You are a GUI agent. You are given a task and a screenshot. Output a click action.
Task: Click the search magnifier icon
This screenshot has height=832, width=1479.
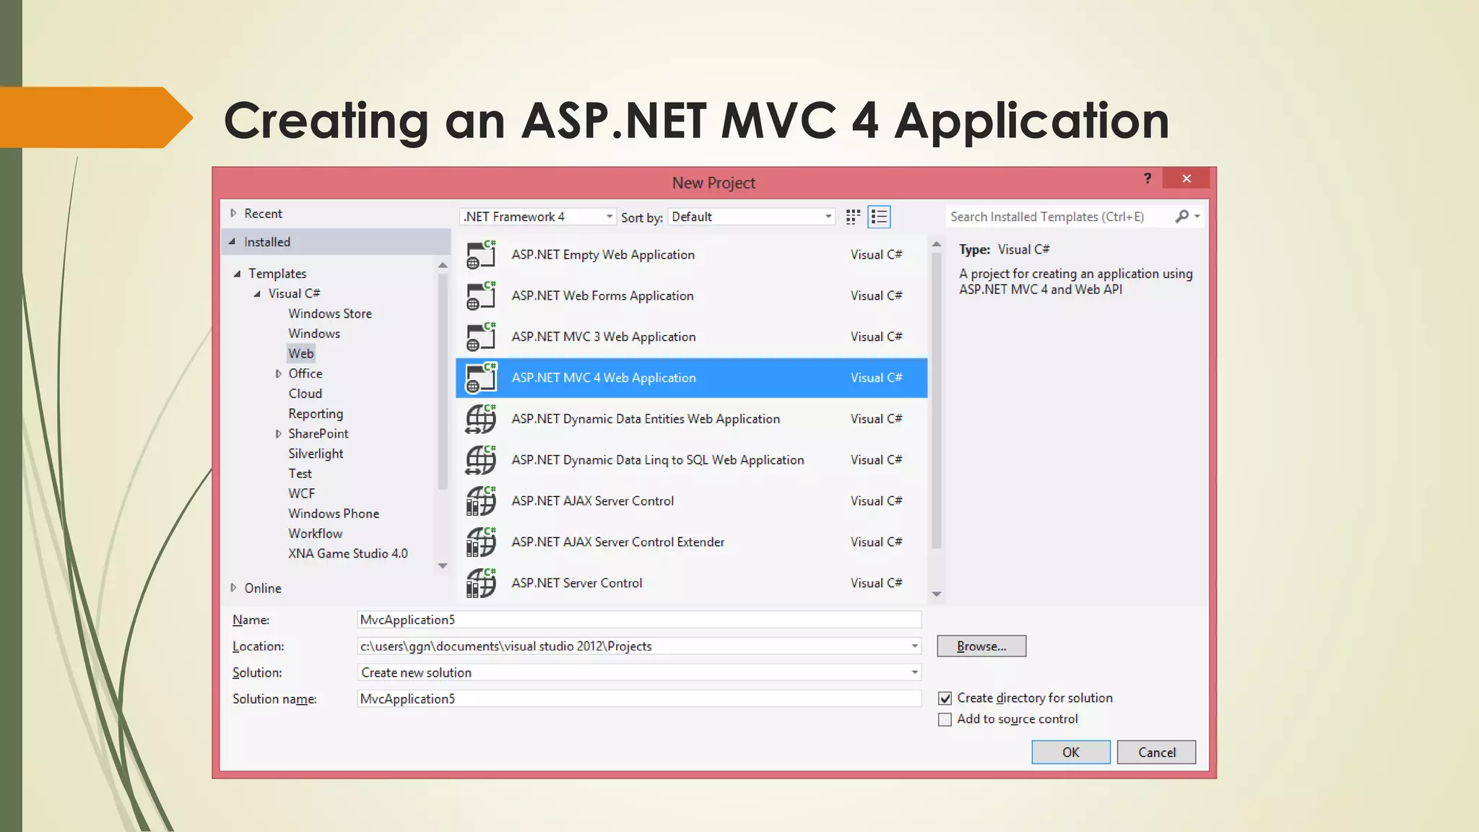(1181, 217)
